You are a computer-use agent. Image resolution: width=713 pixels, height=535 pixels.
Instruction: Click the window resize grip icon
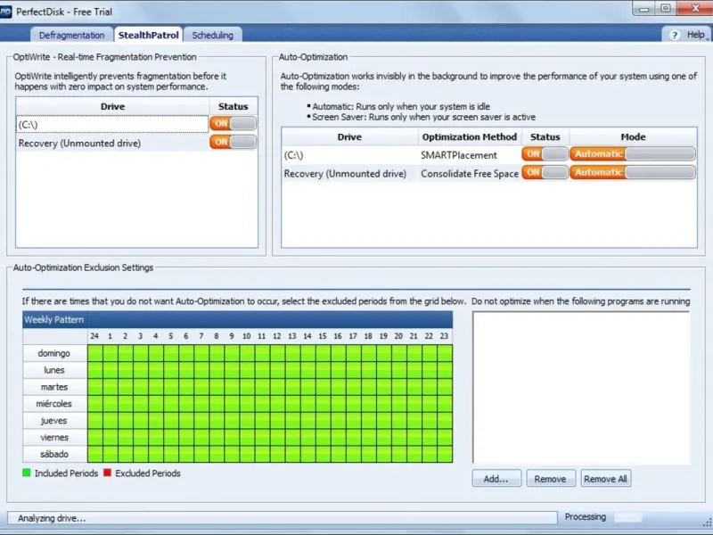coord(708,524)
